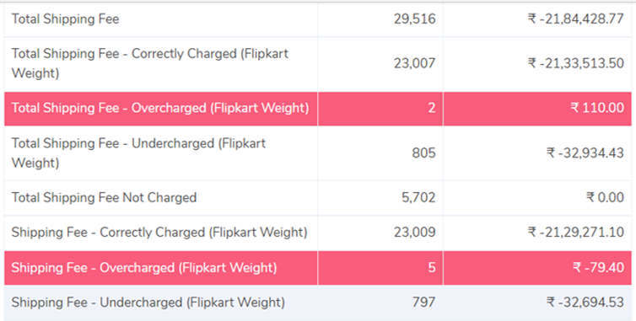Image resolution: width=636 pixels, height=321 pixels.
Task: Select highlighted Total Shipping Fee - Overcharged row
Action: [318, 108]
